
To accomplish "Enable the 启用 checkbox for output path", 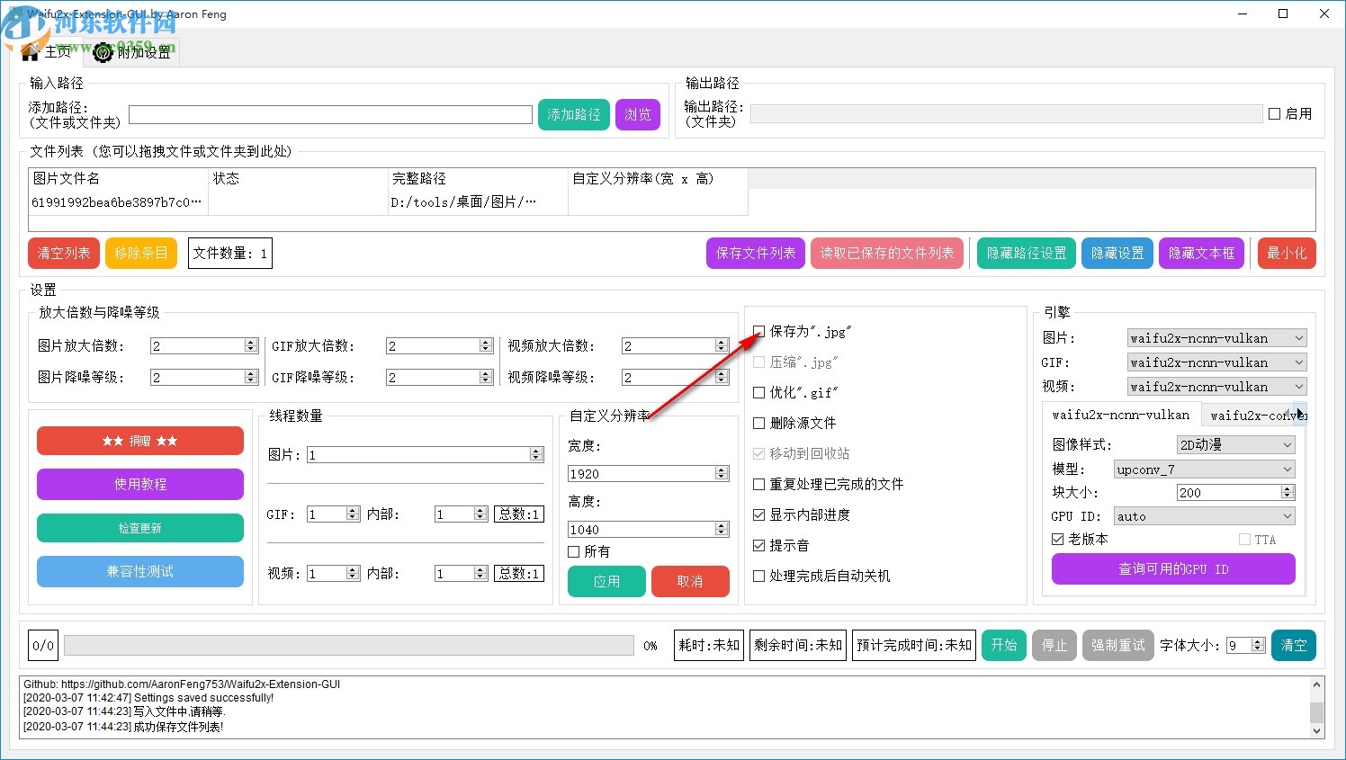I will point(1275,113).
